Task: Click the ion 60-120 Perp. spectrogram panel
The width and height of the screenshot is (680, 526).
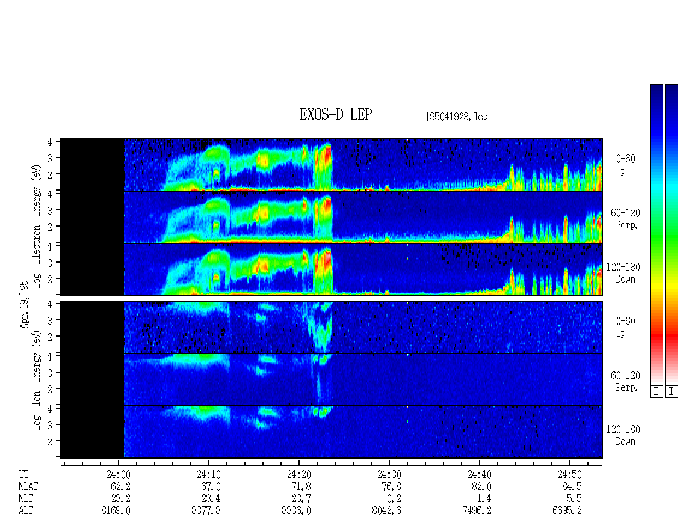Action: point(332,380)
